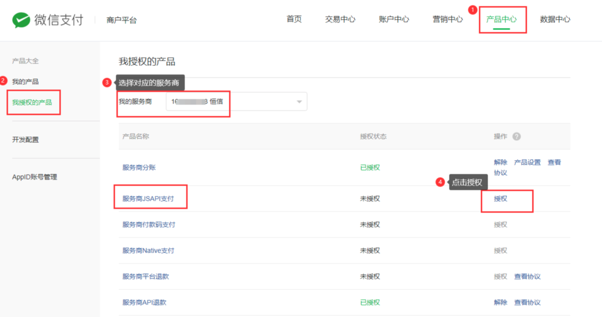The height and width of the screenshot is (317, 602).
Task: Click 已授权 status of 服务商分账
Action: [x=370, y=167]
